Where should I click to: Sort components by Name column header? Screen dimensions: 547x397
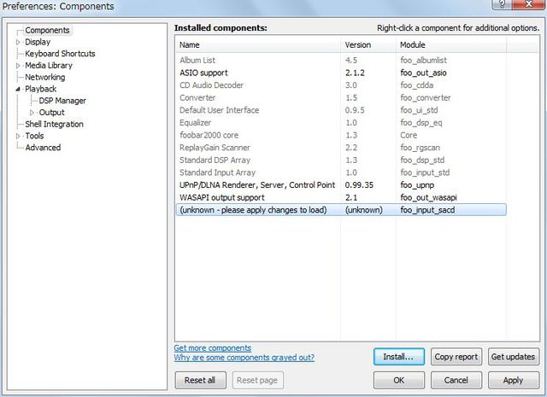click(x=258, y=45)
